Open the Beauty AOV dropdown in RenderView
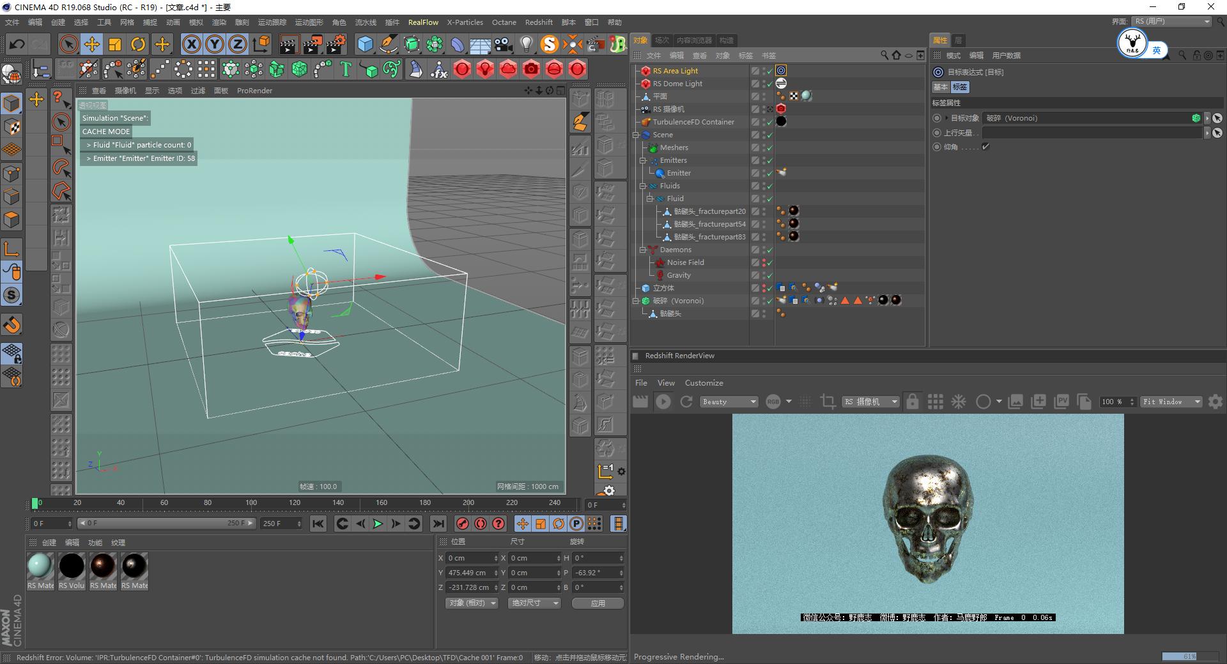Image resolution: width=1227 pixels, height=664 pixels. (x=728, y=402)
